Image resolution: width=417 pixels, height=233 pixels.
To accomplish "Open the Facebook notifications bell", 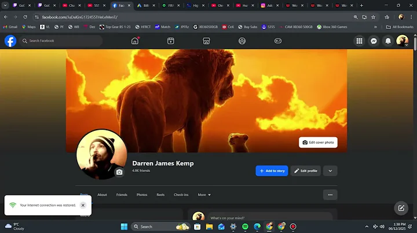I will [388, 41].
